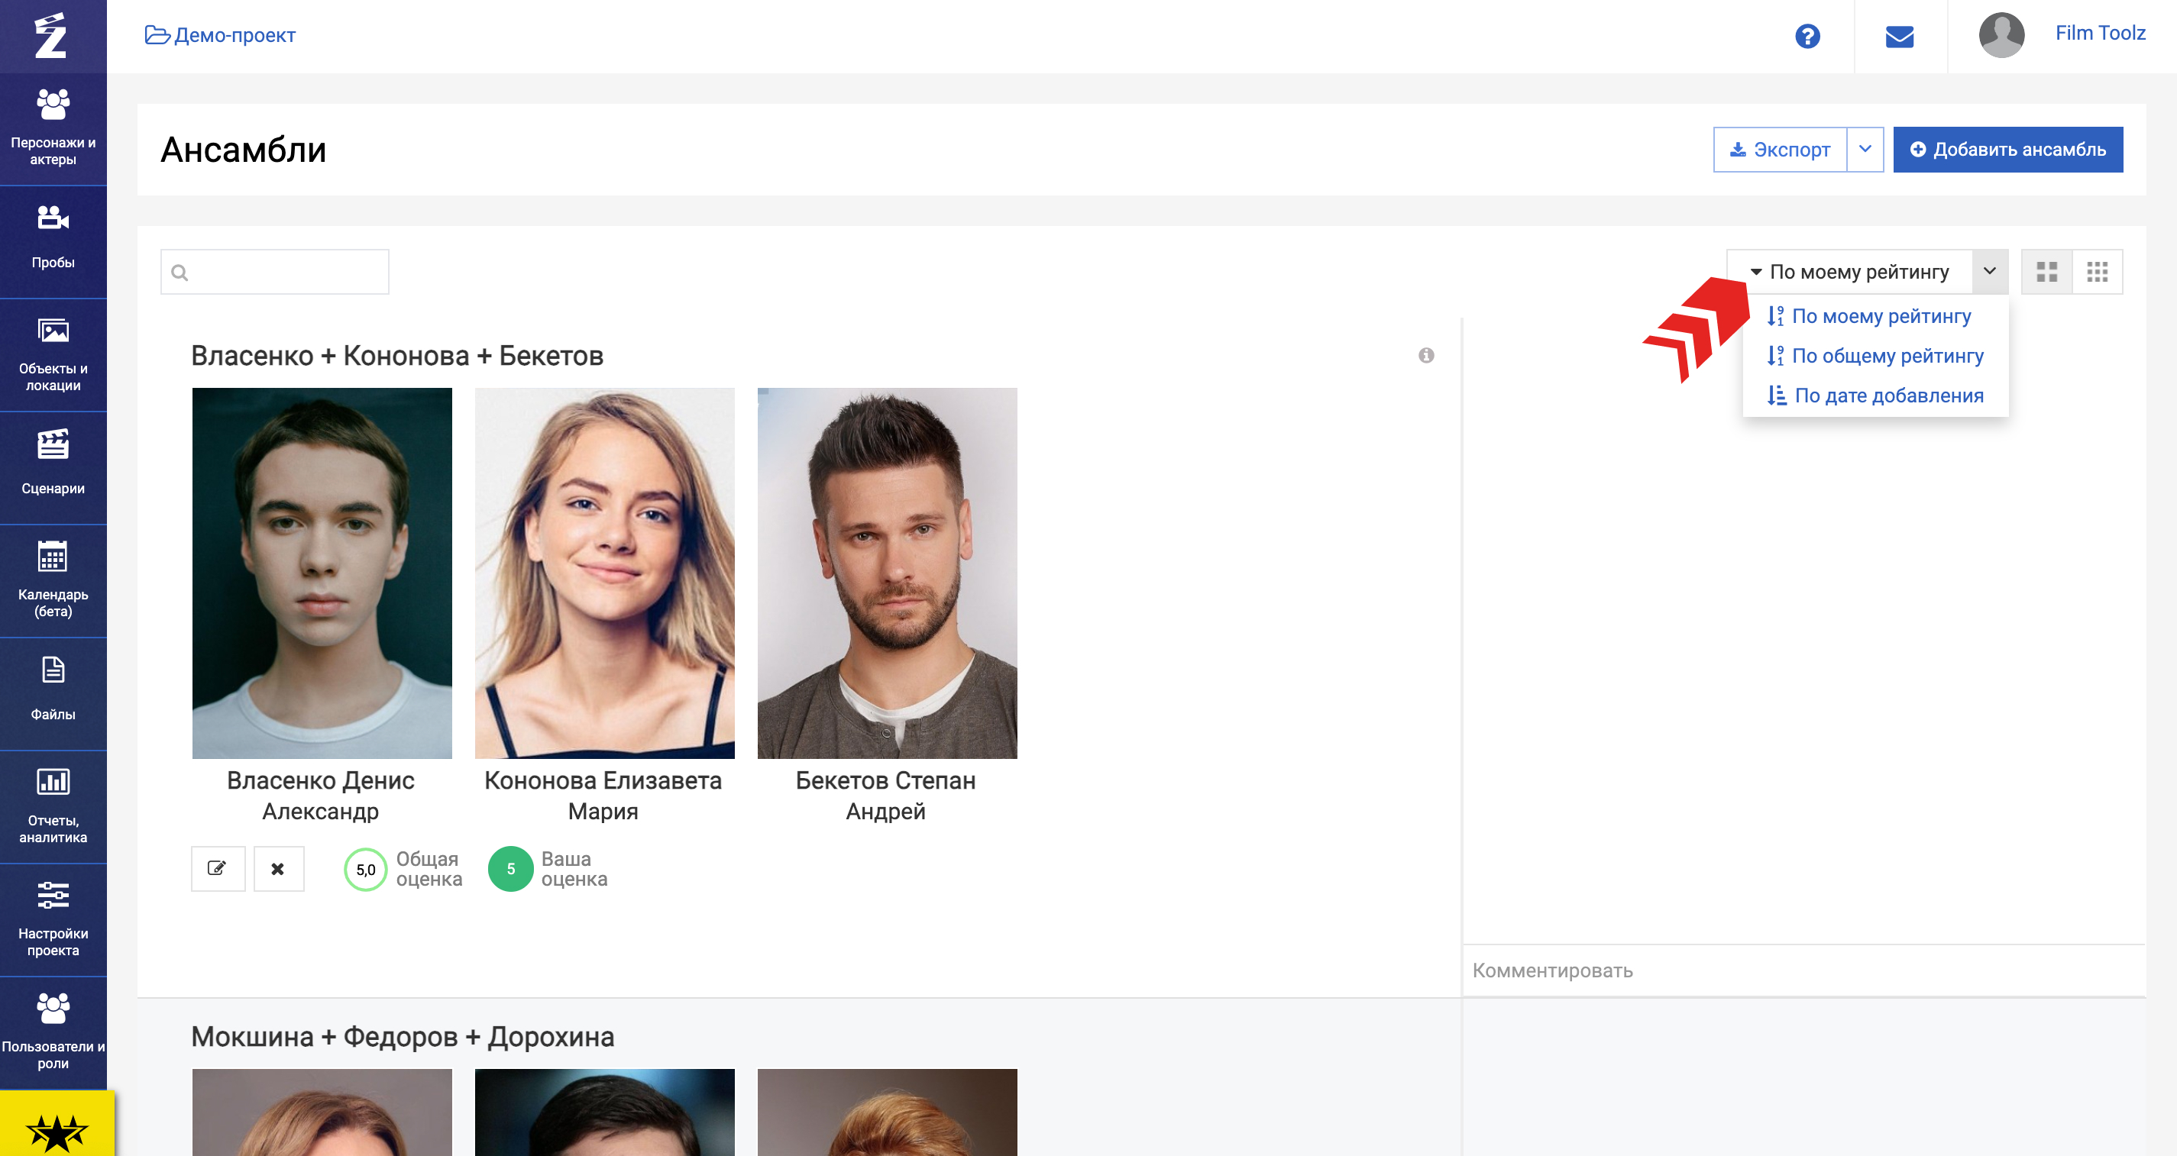Open the Демо-проект link
2177x1156 pixels.
pos(220,35)
